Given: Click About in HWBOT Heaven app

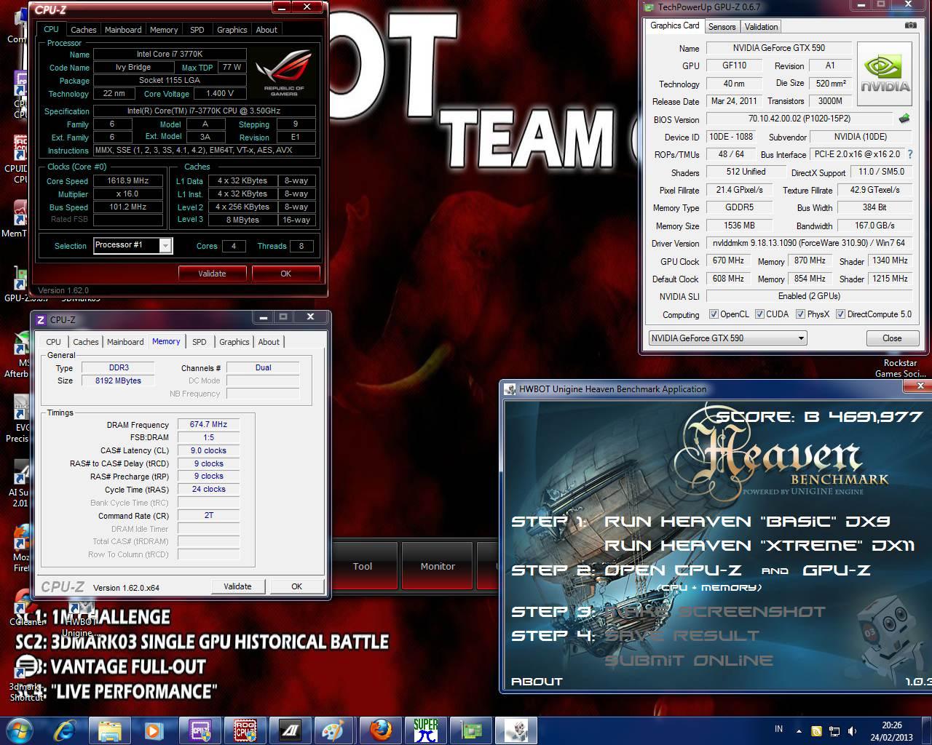Looking at the screenshot, I should pyautogui.click(x=537, y=682).
